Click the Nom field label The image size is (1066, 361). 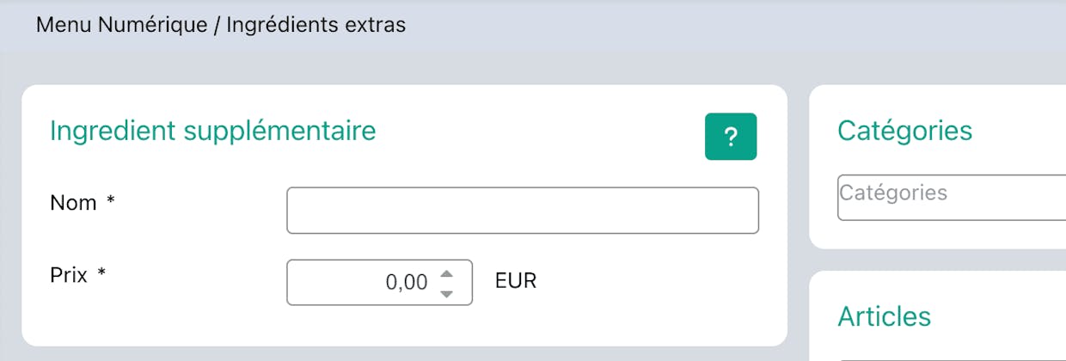(73, 203)
